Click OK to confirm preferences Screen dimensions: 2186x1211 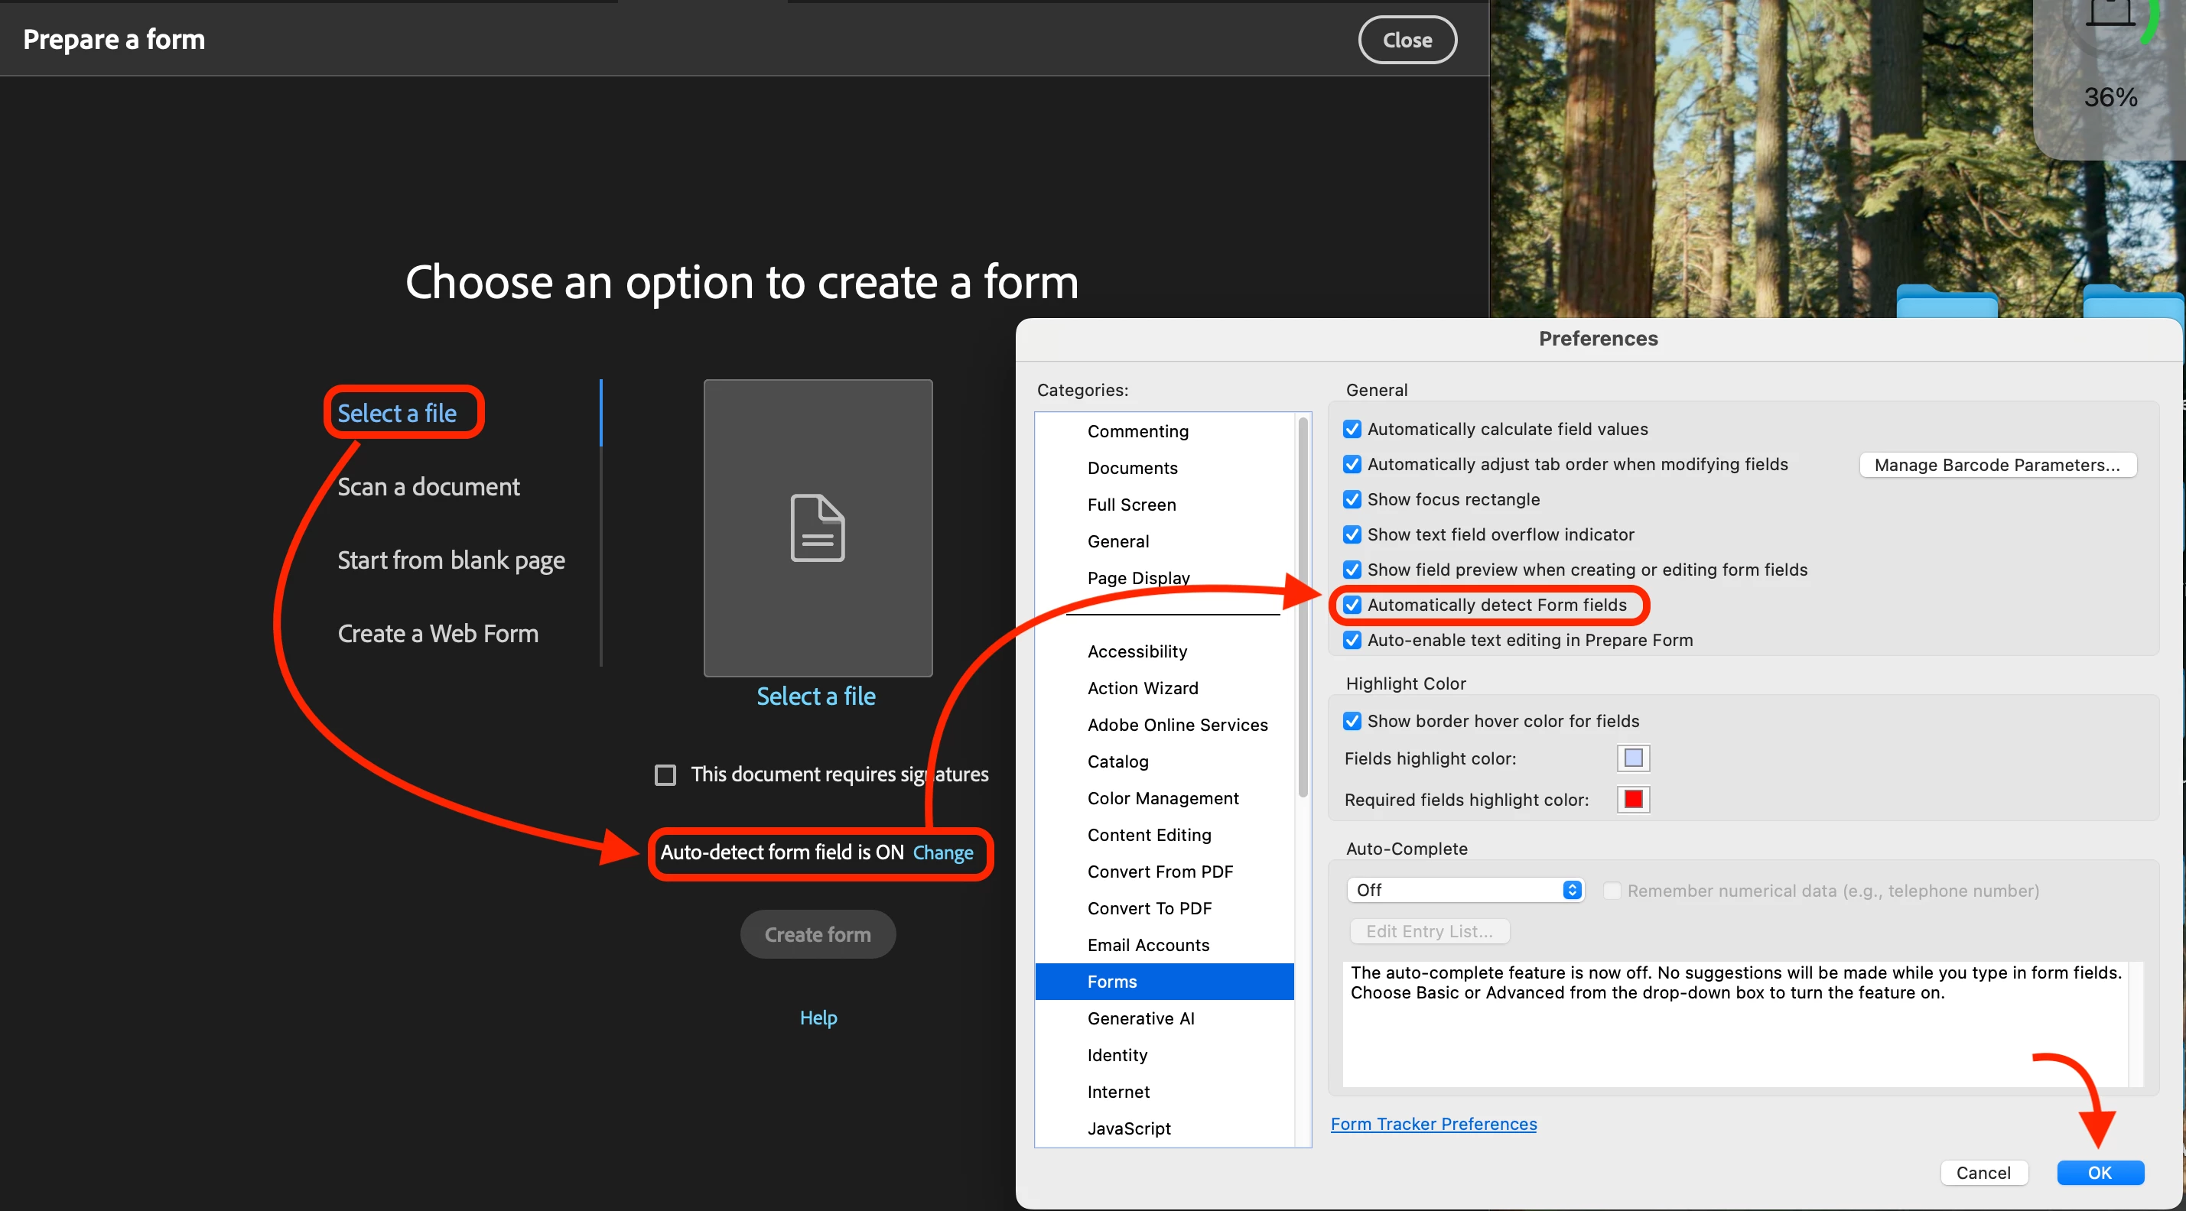click(x=2100, y=1172)
